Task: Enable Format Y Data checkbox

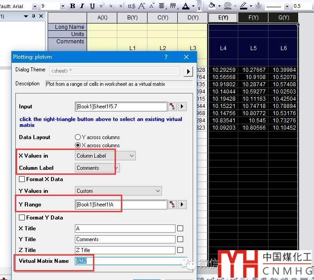Action: 22,218
